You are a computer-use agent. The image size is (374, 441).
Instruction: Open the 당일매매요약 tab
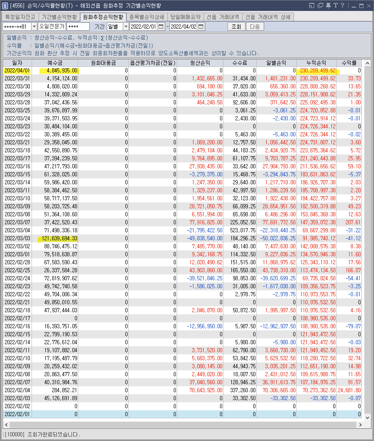(x=186, y=17)
